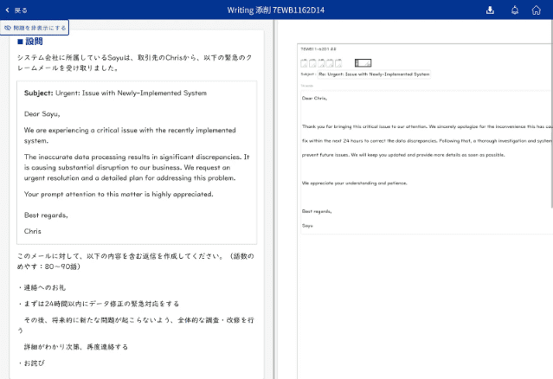The width and height of the screenshot is (553, 379).
Task: Go to home via the house icon
Action: pos(537,10)
